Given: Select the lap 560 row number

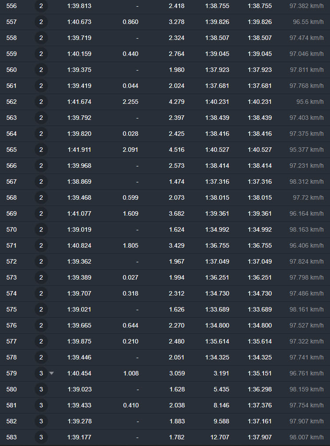Looking at the screenshot, I should coord(12,70).
